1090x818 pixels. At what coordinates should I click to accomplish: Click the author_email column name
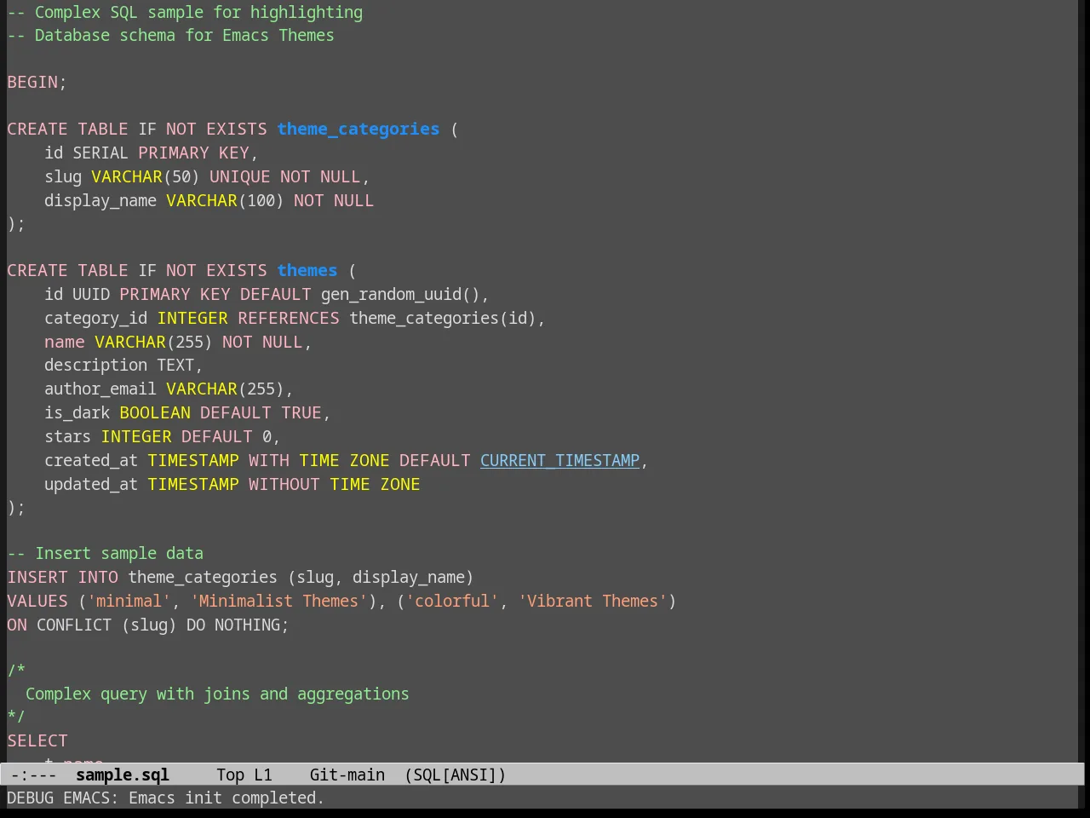100,389
